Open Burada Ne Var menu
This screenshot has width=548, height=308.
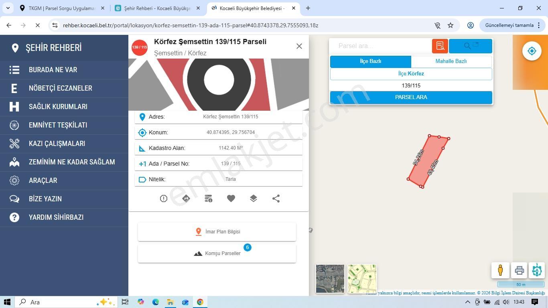(x=64, y=70)
